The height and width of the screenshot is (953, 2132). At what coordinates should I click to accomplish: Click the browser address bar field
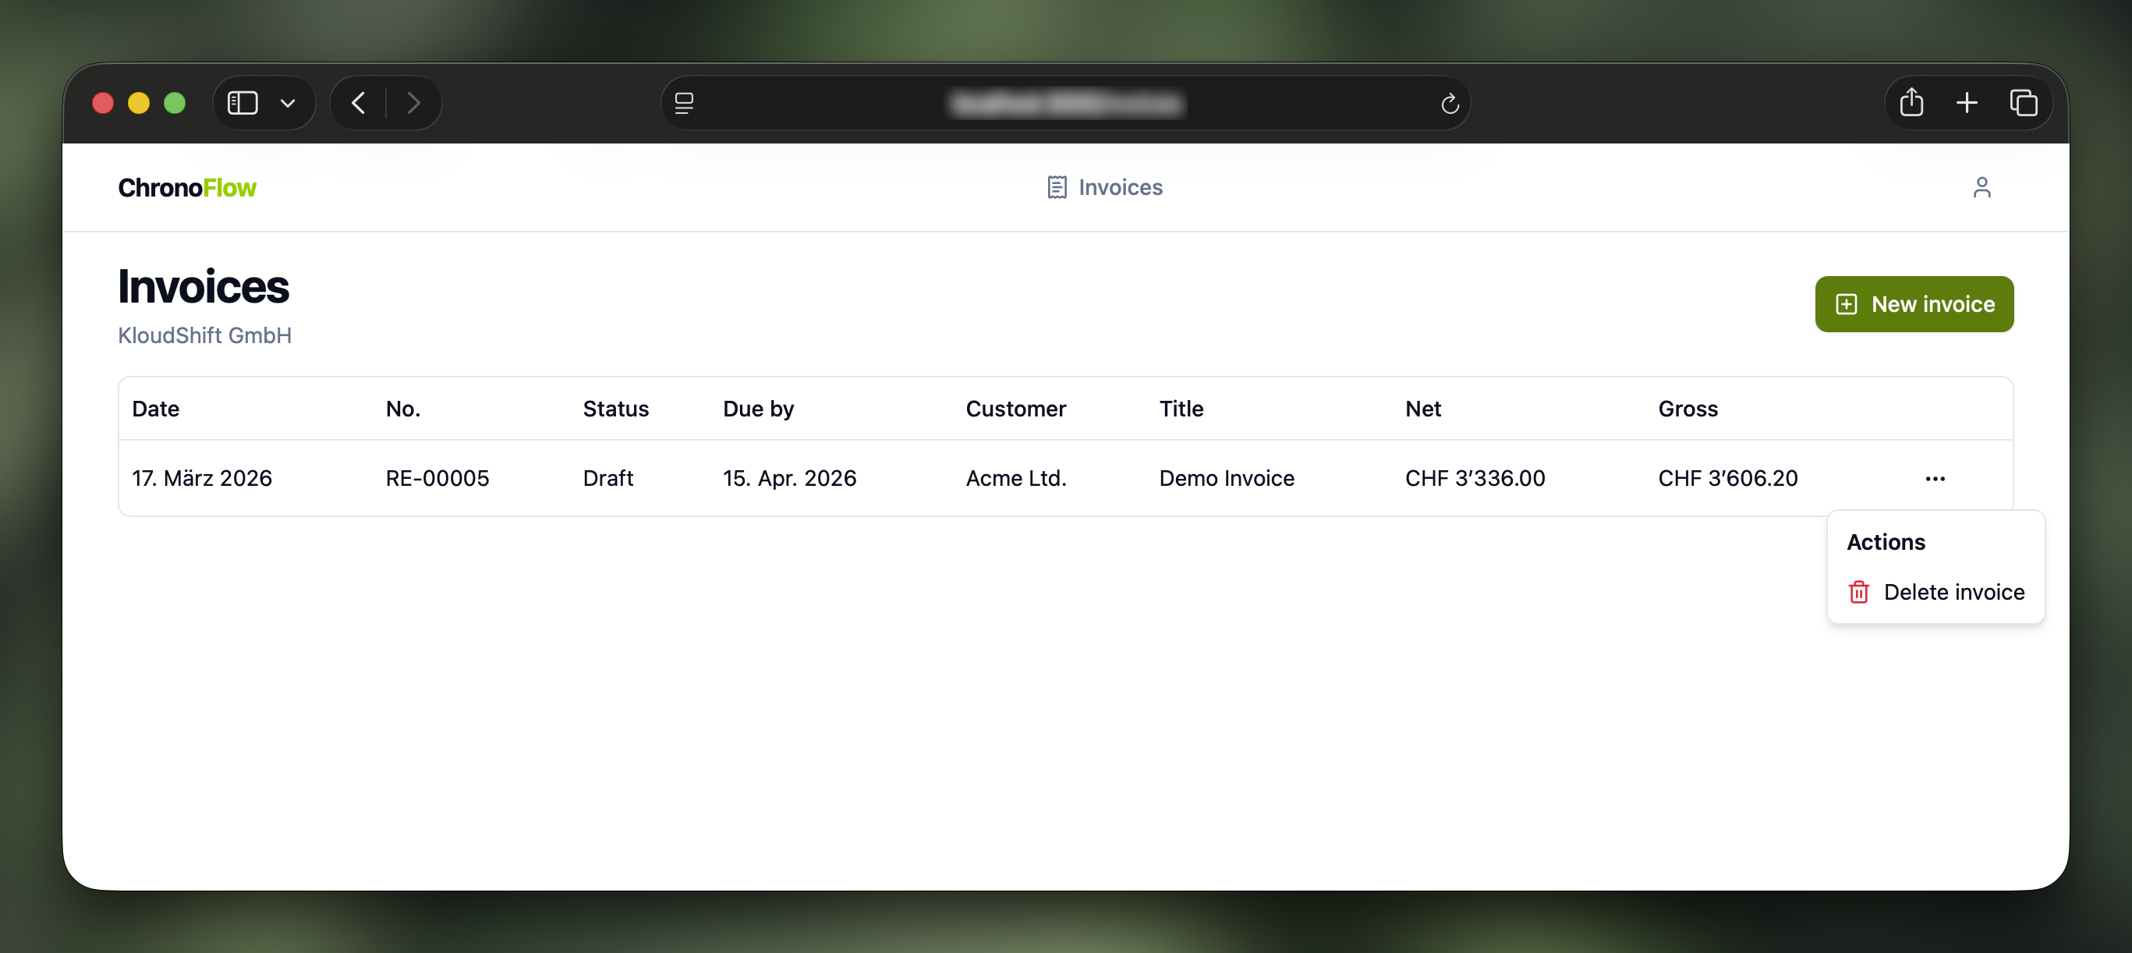point(1066,103)
